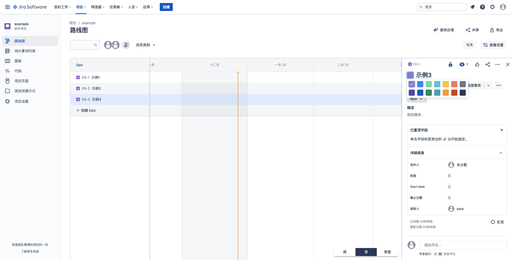Click the share icon in issue panel
This screenshot has width=512, height=260.
coord(487,64)
